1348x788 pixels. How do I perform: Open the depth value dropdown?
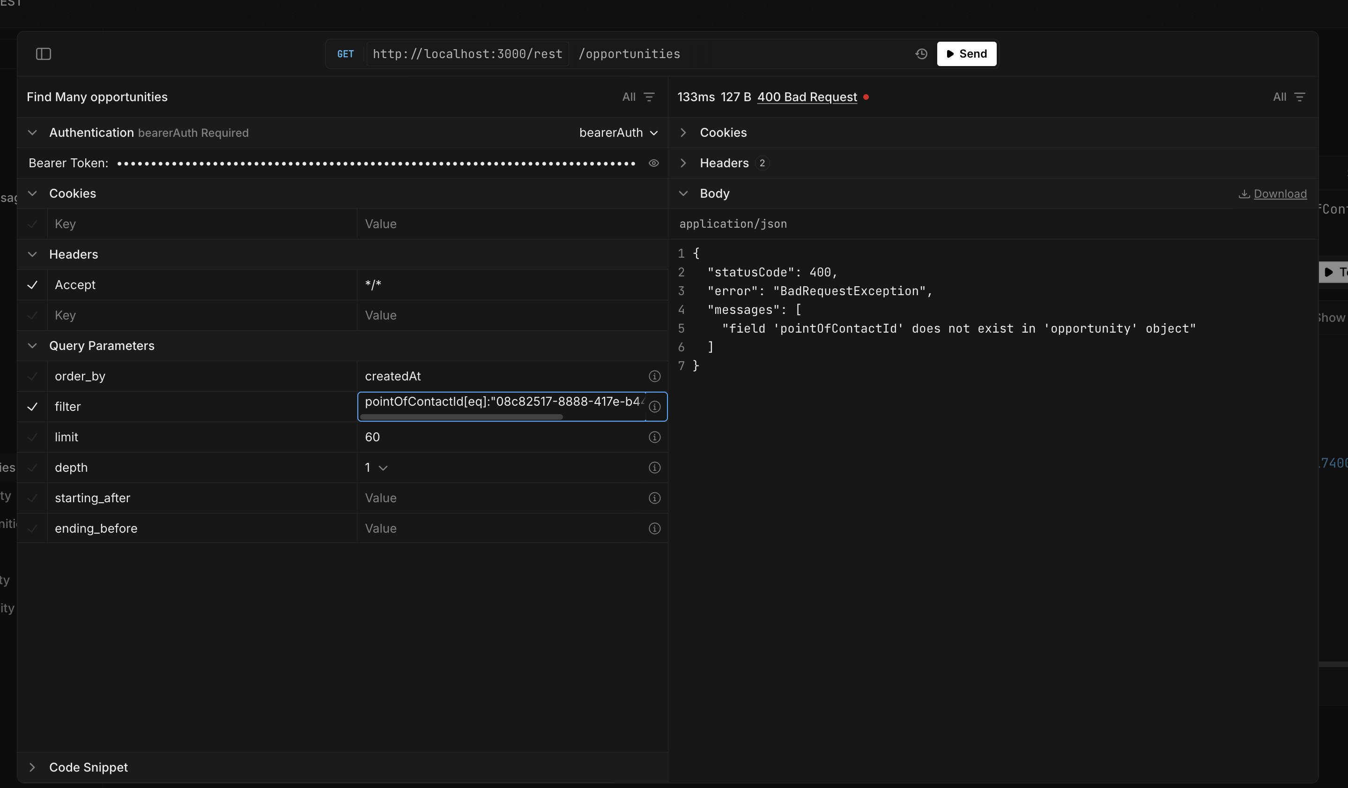click(x=376, y=468)
